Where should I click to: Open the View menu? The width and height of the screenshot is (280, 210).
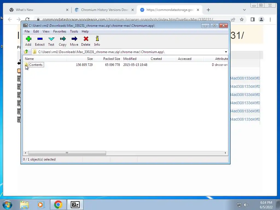(46, 31)
